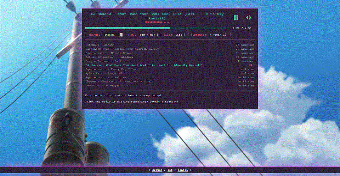Click Submit a request link
The width and height of the screenshot is (340, 176).
point(164,102)
